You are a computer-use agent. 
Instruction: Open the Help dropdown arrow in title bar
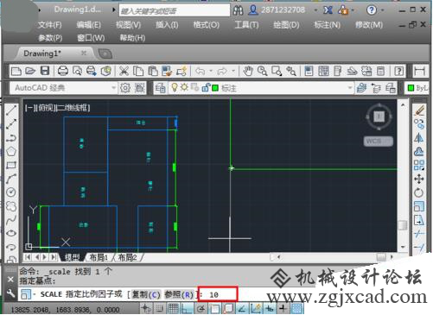coord(383,10)
